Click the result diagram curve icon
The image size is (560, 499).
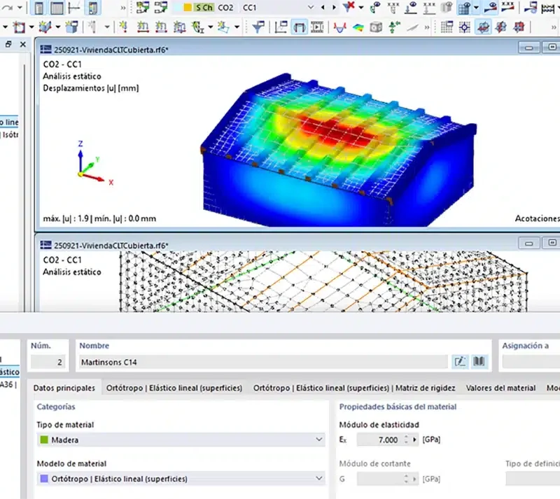[339, 27]
